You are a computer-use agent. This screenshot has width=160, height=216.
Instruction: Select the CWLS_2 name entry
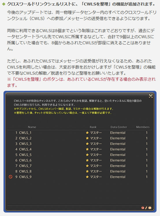pos(25,138)
